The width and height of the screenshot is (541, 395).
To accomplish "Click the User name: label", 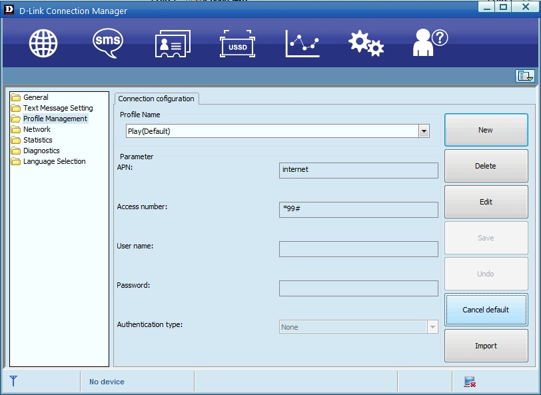I will [135, 246].
